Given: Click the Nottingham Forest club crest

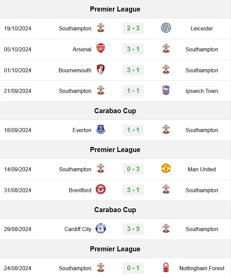Looking at the screenshot, I should (166, 268).
